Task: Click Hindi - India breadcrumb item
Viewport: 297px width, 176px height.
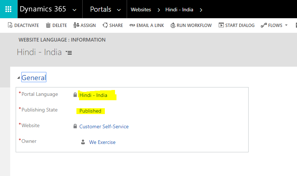Action: click(x=179, y=10)
